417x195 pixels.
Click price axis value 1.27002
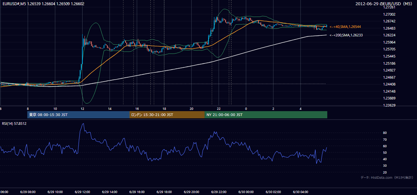coord(389,14)
